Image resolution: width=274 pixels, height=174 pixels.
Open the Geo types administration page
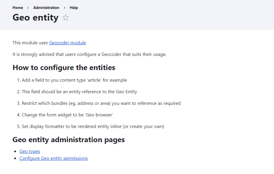(30, 151)
